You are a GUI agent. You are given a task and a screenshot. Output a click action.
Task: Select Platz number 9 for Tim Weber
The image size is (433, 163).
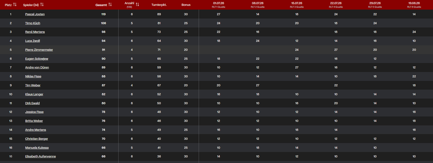click(11, 85)
